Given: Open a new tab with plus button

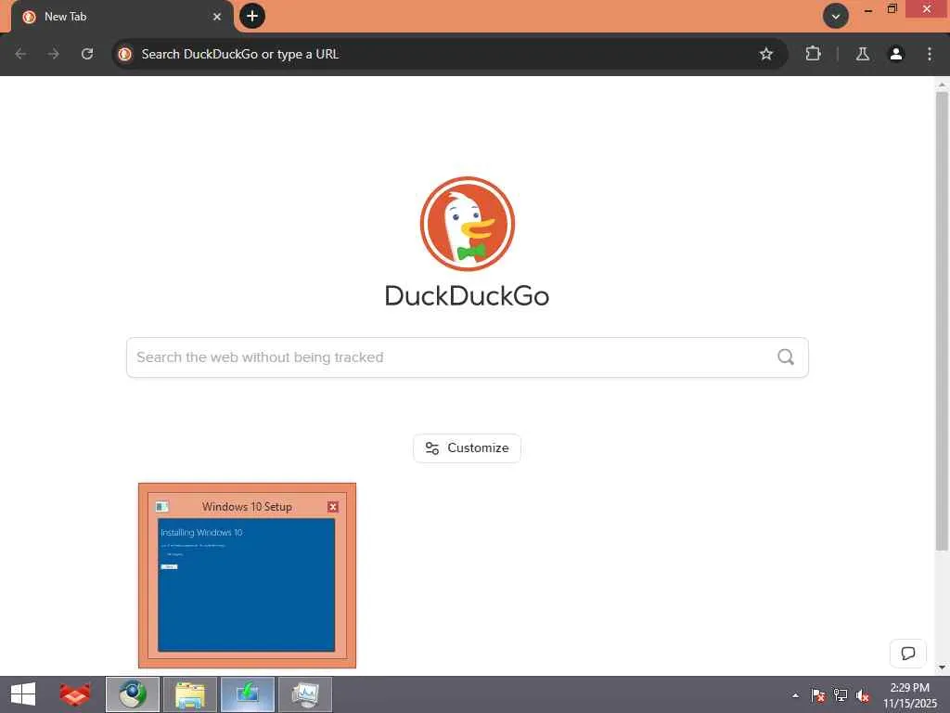Looking at the screenshot, I should tap(252, 16).
